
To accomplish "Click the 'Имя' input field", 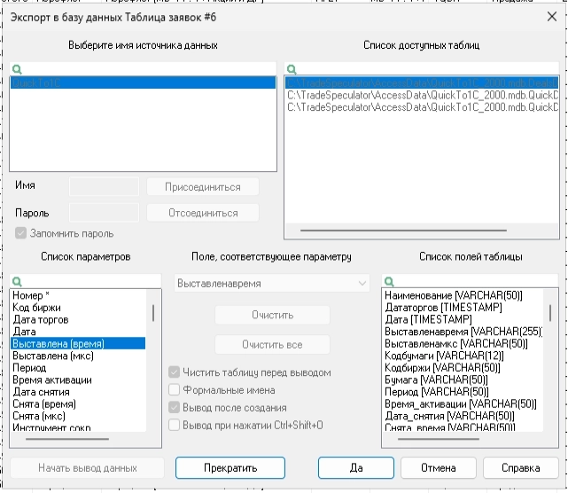I will pyautogui.click(x=104, y=186).
